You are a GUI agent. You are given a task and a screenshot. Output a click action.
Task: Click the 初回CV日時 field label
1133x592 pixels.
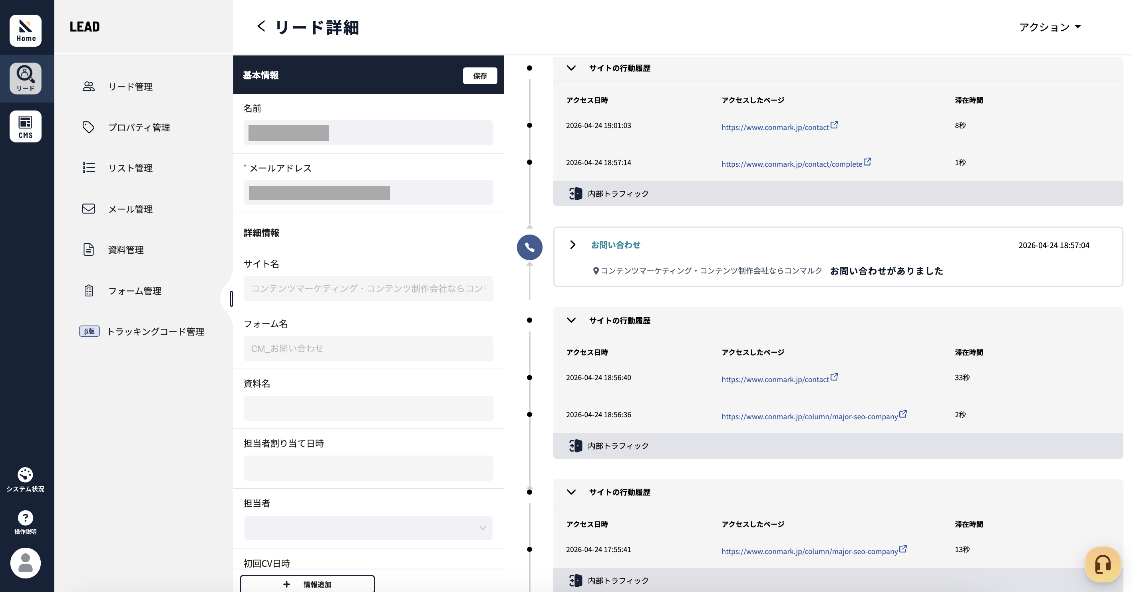[266, 563]
